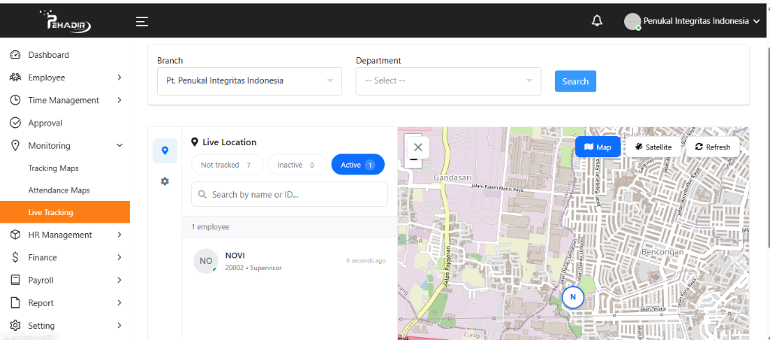Click the user avatar in header

[x=632, y=21]
